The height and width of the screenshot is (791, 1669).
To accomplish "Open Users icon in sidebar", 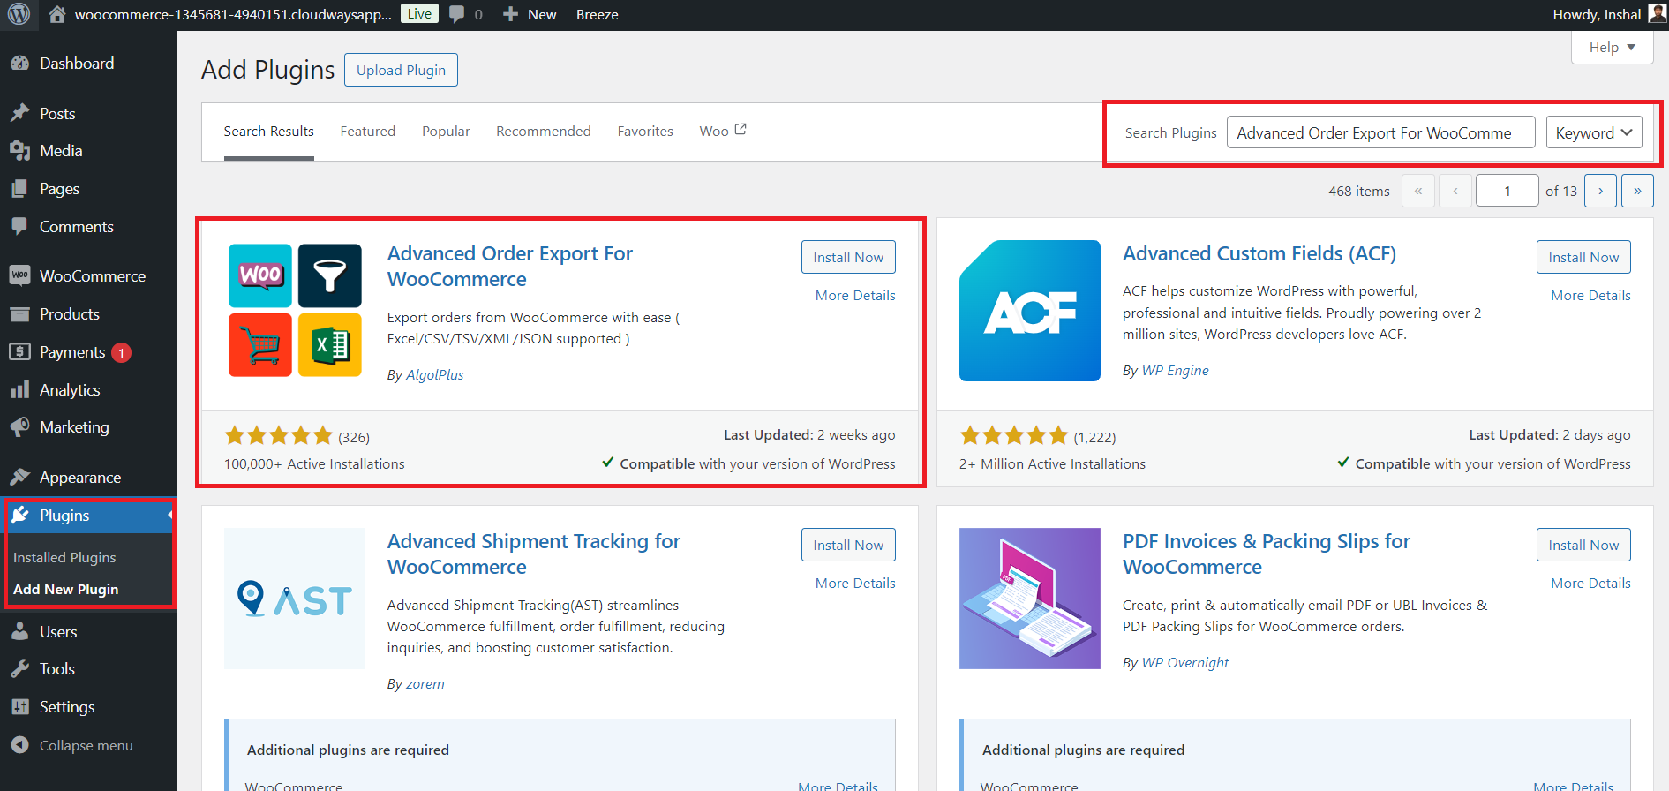I will (19, 631).
